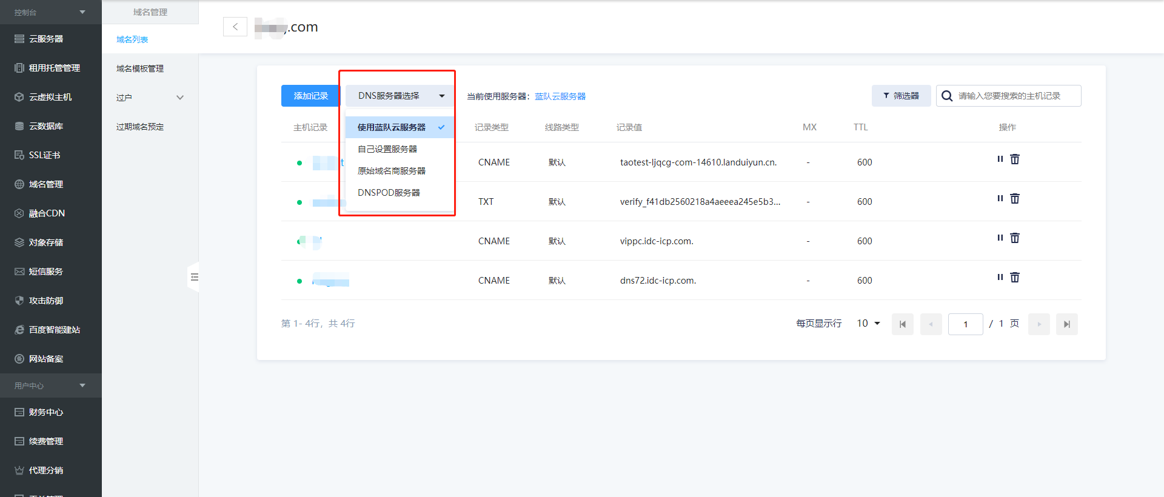Change rows per page dropdown showing 10
The width and height of the screenshot is (1164, 497).
[868, 324]
